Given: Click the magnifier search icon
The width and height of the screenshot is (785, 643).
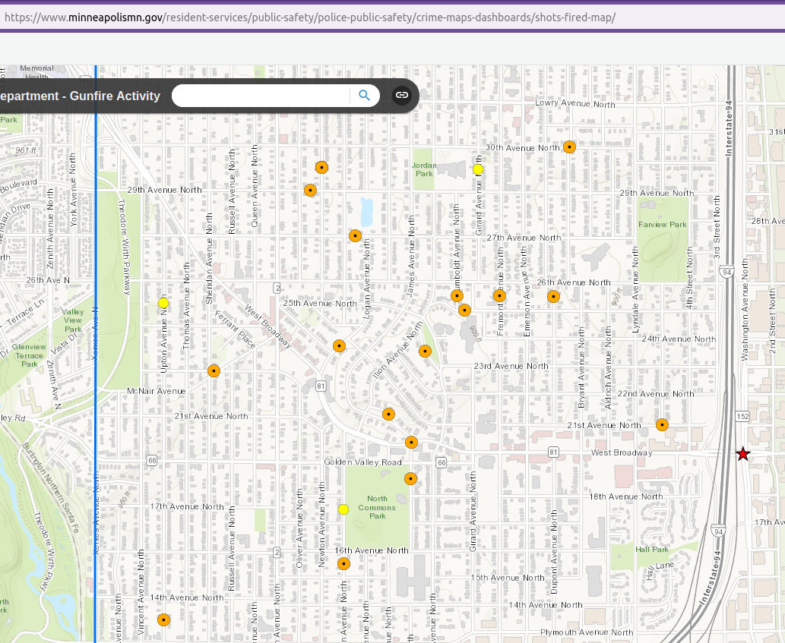Looking at the screenshot, I should (x=365, y=95).
